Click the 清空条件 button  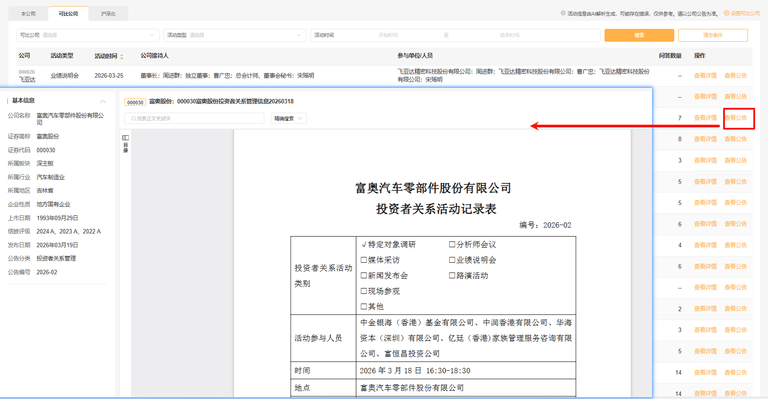[712, 35]
